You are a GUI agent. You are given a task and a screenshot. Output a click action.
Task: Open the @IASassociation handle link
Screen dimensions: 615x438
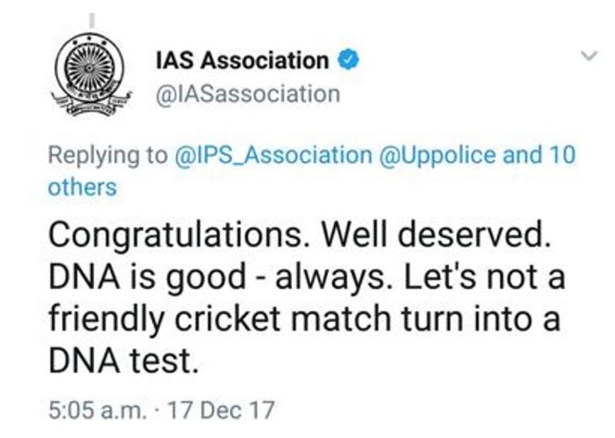(x=248, y=94)
